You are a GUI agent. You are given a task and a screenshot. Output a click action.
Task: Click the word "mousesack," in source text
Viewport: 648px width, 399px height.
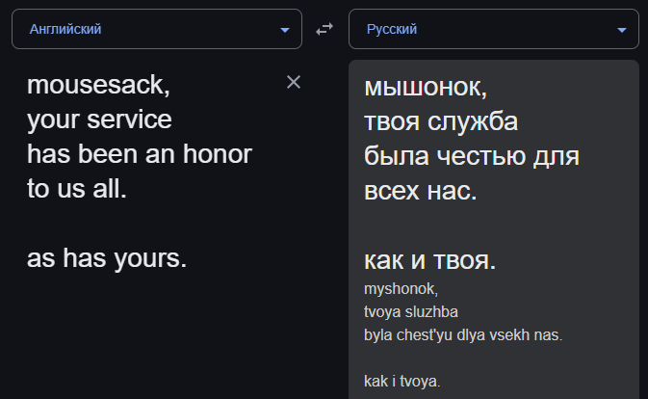[98, 86]
